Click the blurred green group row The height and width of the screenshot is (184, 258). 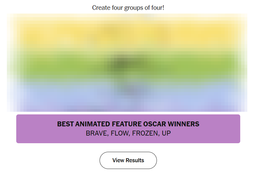[128, 65]
